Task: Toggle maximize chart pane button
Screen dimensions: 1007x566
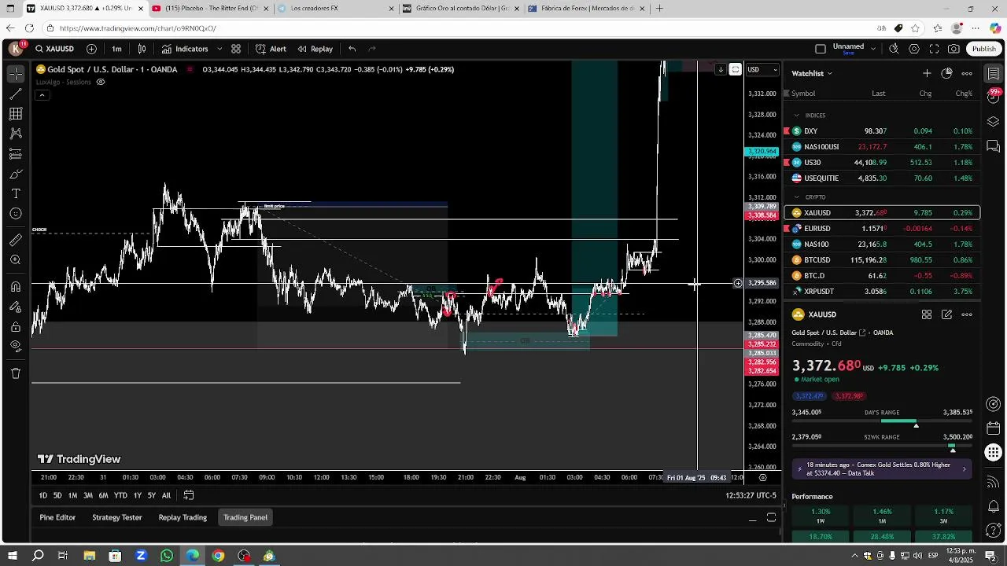Action: (x=735, y=69)
